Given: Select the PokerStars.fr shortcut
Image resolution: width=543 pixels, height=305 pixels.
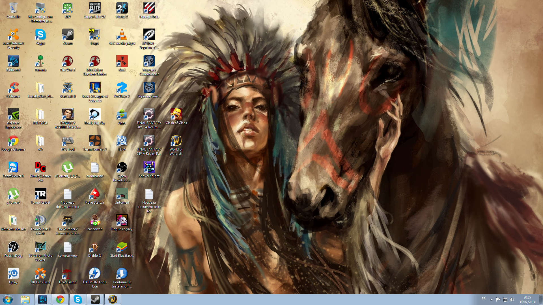Looking at the screenshot, I should pyautogui.click(x=95, y=196).
